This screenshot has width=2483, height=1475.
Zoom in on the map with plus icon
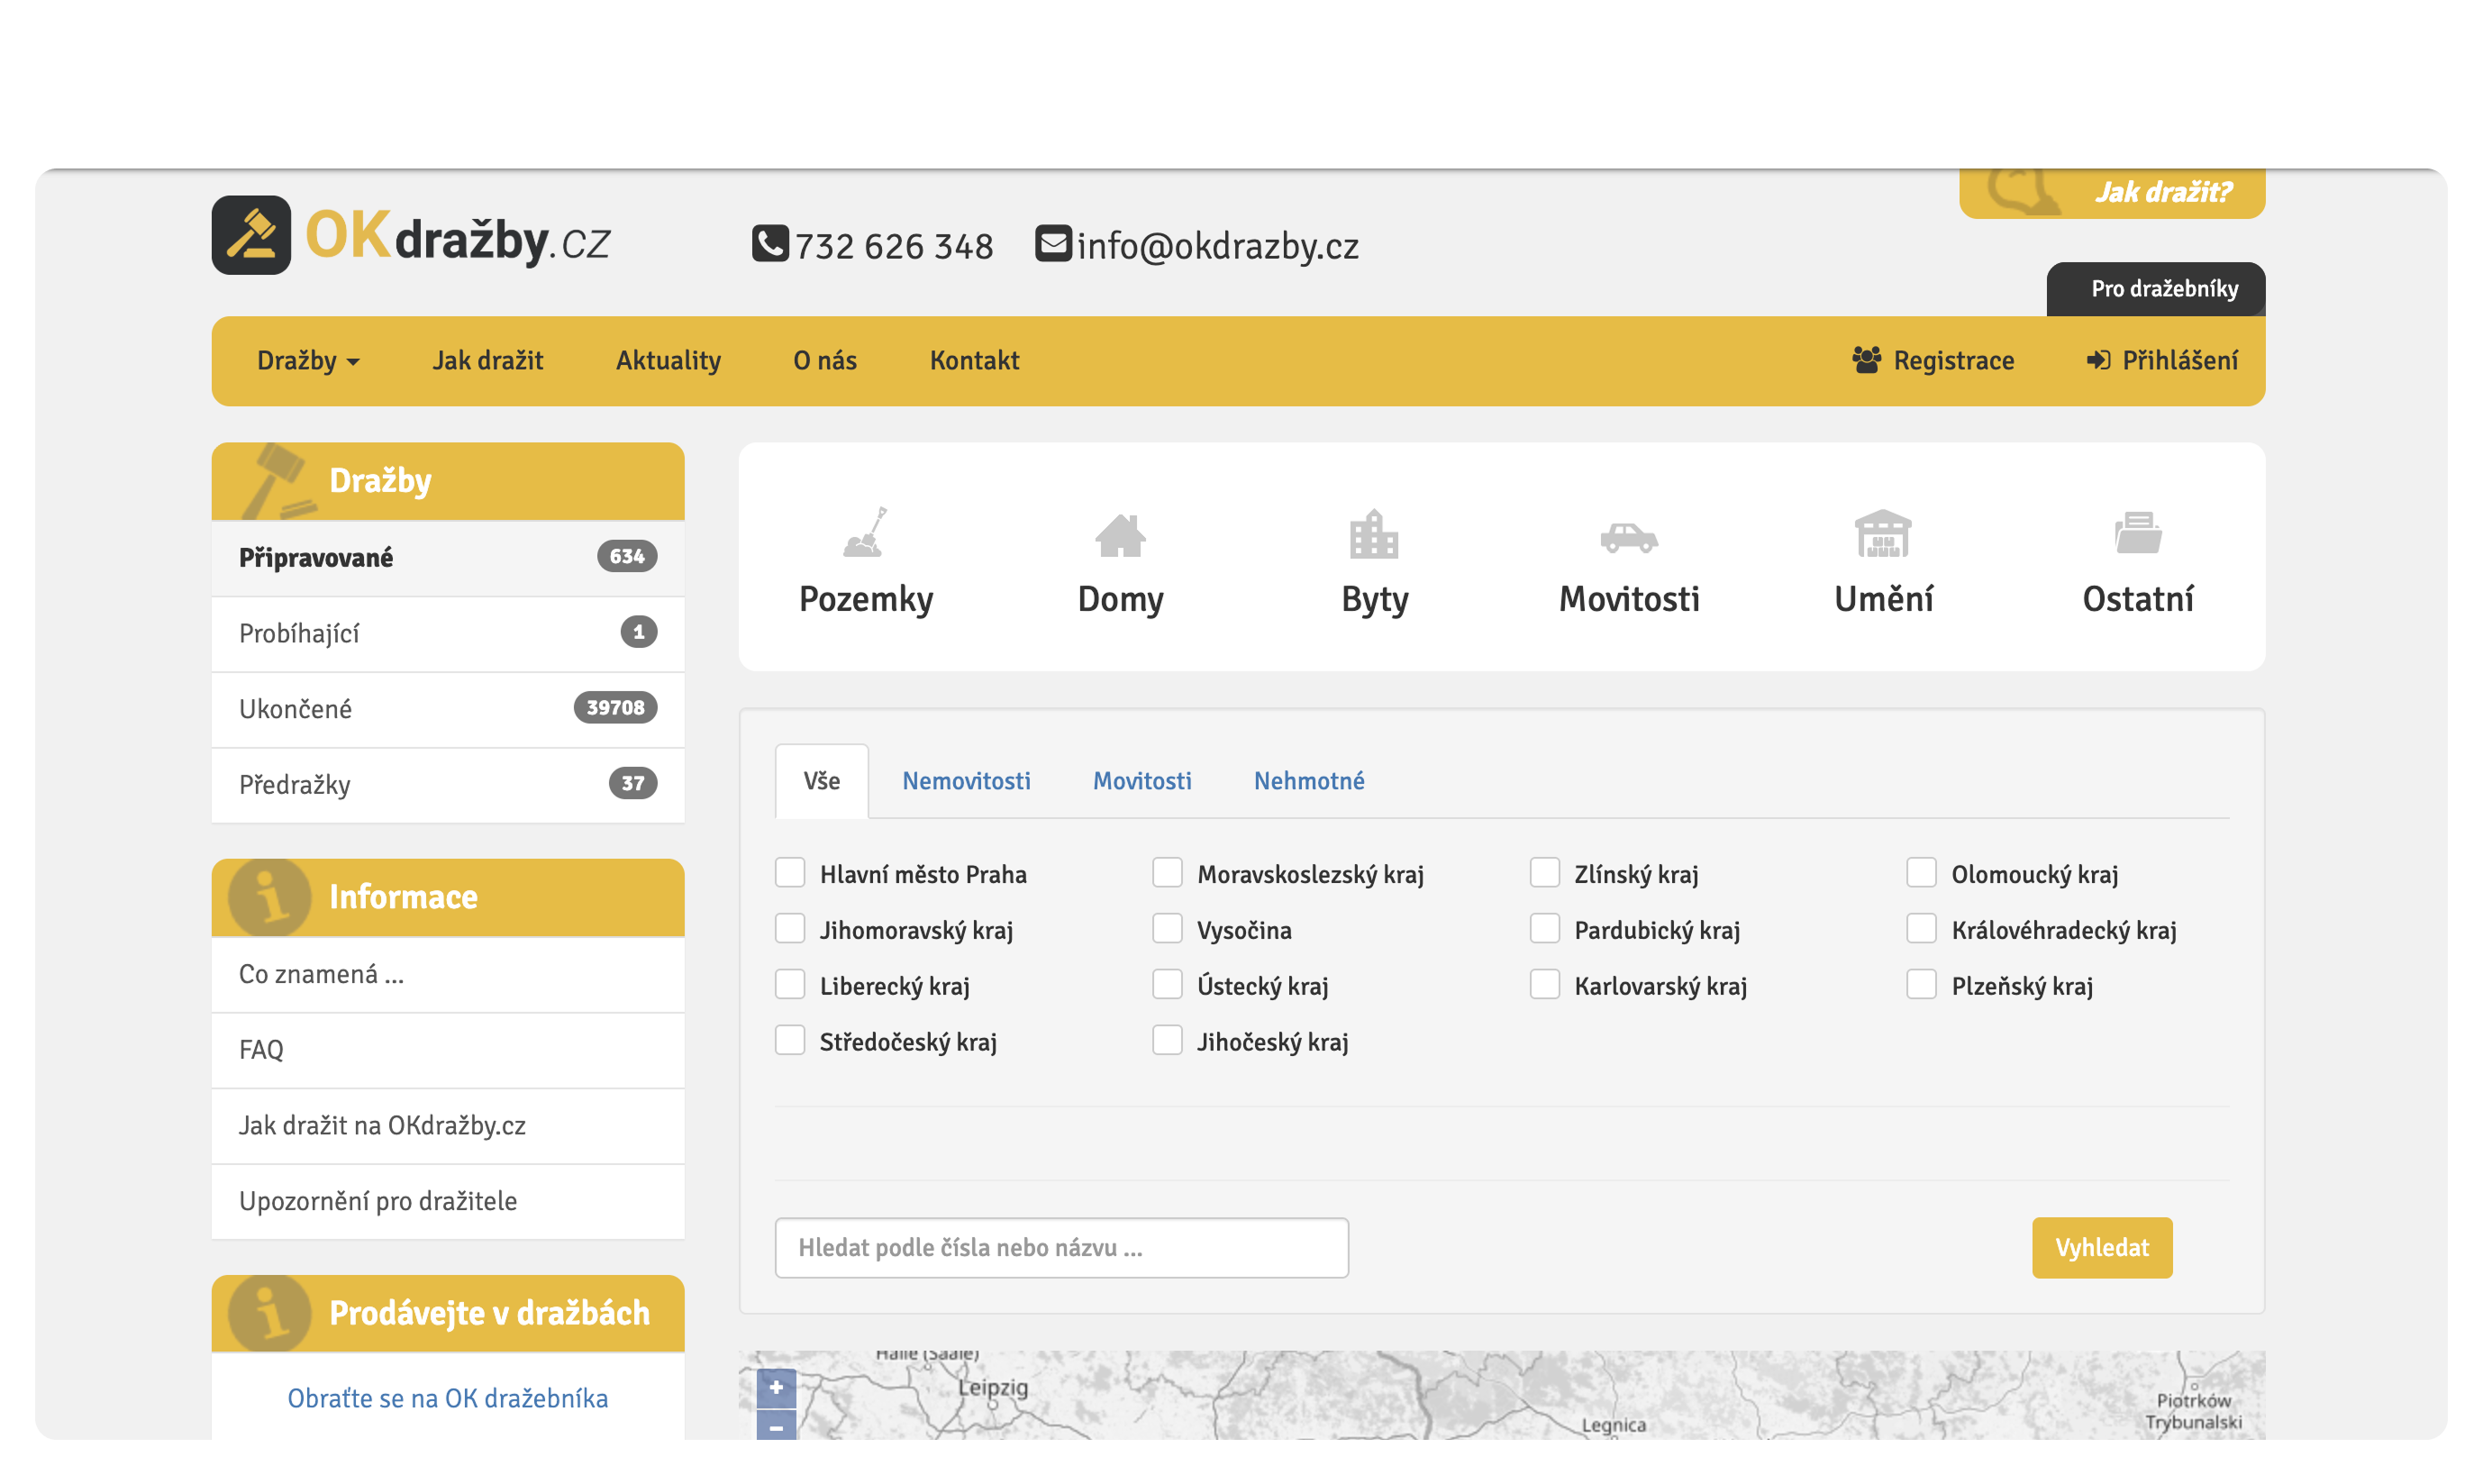click(x=776, y=1387)
